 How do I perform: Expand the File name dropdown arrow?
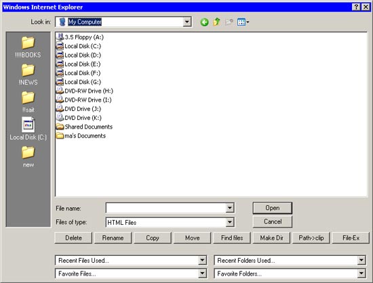pos(229,209)
